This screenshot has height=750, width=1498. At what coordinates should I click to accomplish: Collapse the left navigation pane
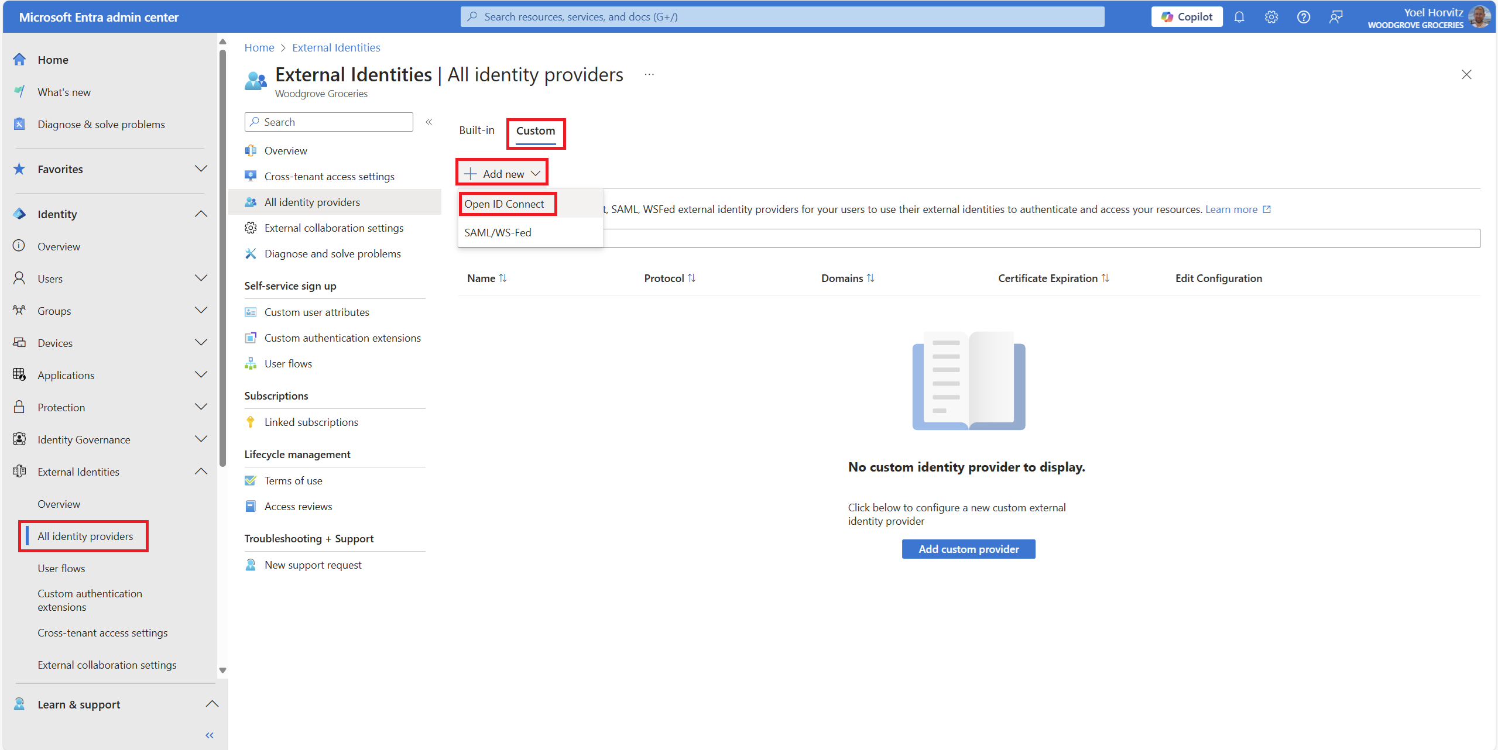tap(210, 735)
